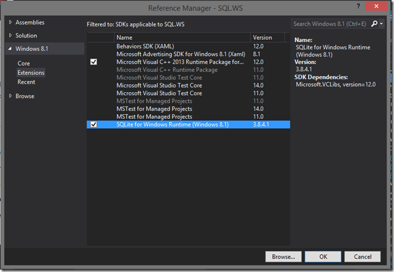The image size is (394, 272).
Task: Sort list by Version column header
Action: click(267, 37)
